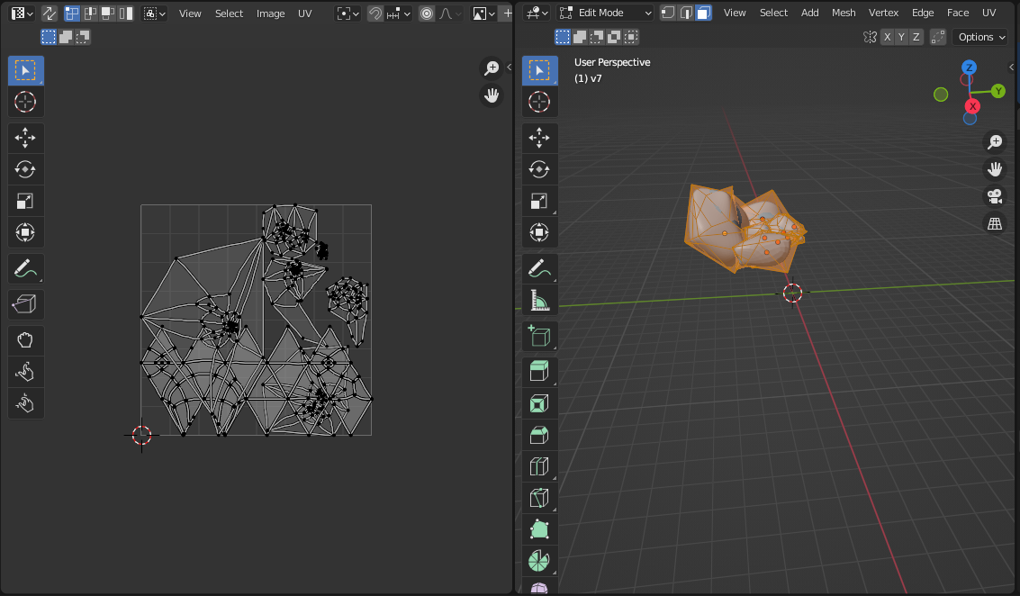Screen dimensions: 1020x596
Task: Select the Spin tool
Action: 539,561
